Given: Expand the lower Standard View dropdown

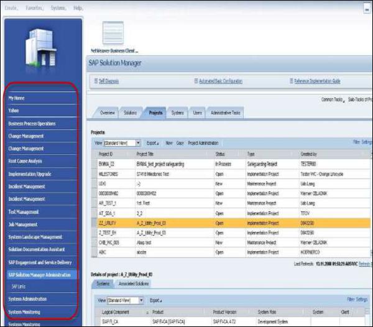Looking at the screenshot, I should [141, 301].
